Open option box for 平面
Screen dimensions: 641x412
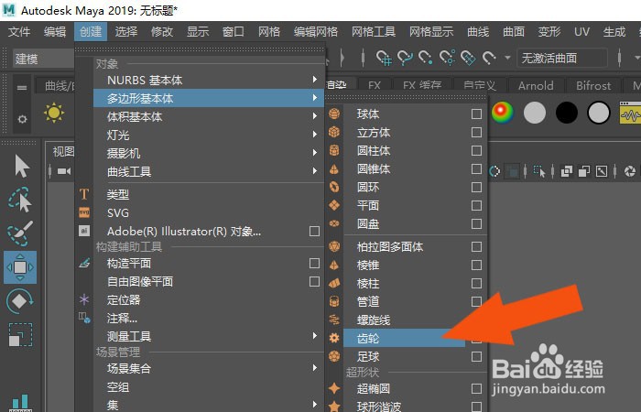click(476, 205)
